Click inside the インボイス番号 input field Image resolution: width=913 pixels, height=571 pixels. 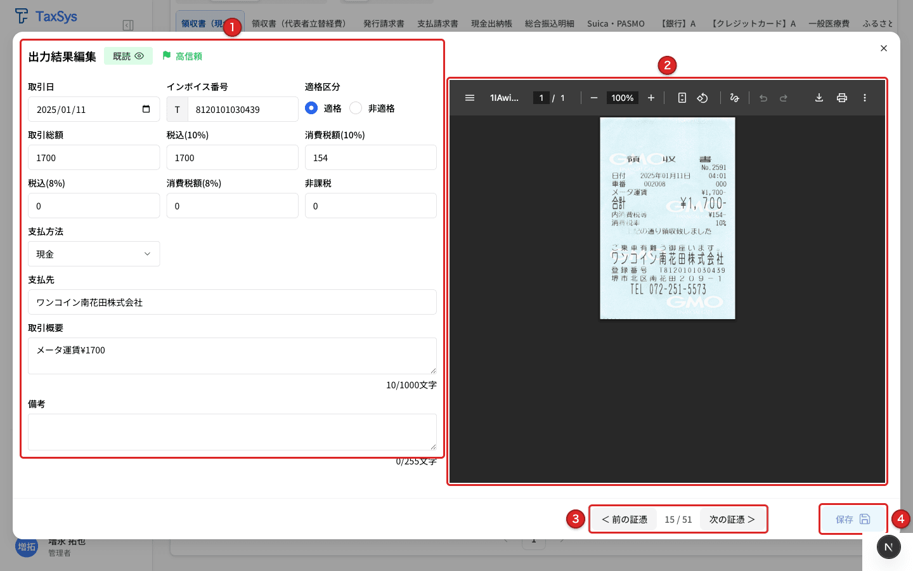tap(243, 108)
